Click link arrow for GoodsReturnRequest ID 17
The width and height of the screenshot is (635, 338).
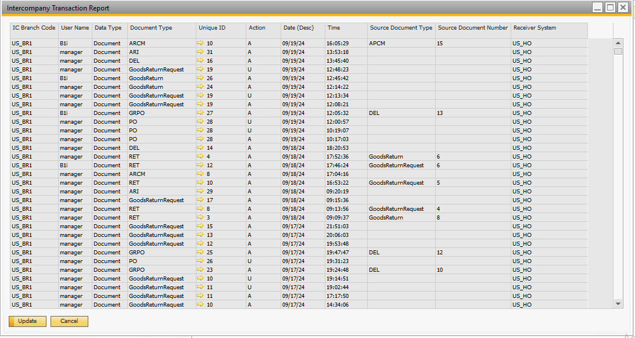pos(201,200)
